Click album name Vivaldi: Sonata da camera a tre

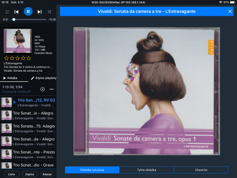(23, 71)
